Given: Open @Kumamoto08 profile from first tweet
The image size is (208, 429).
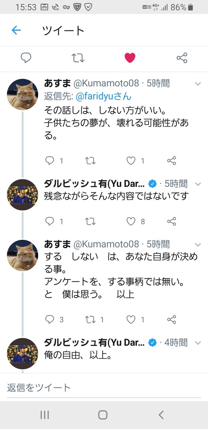Looking at the screenshot, I should 106,83.
